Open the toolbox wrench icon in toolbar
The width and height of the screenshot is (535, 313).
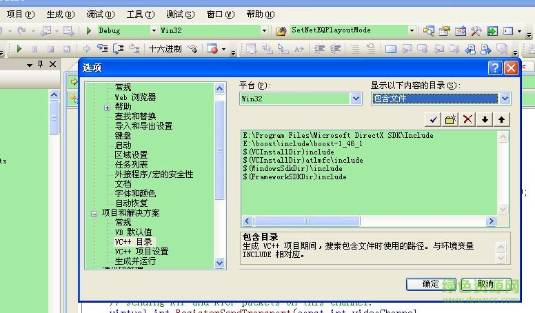[476, 31]
